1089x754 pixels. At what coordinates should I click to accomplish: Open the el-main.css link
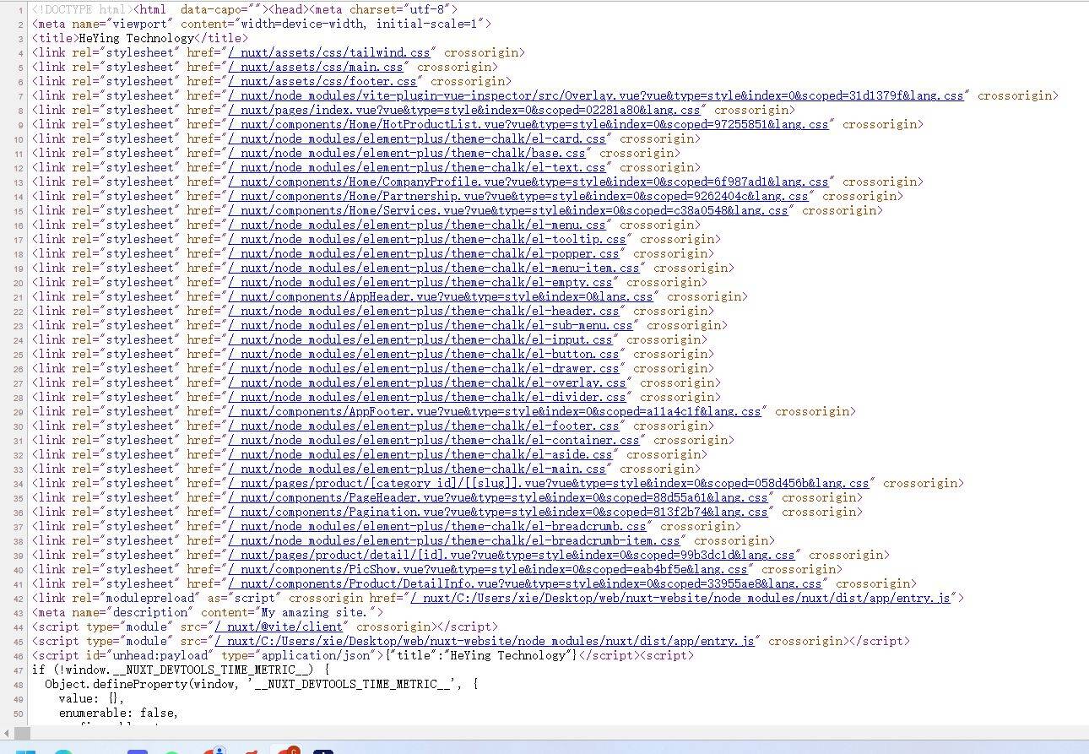[x=417, y=469]
